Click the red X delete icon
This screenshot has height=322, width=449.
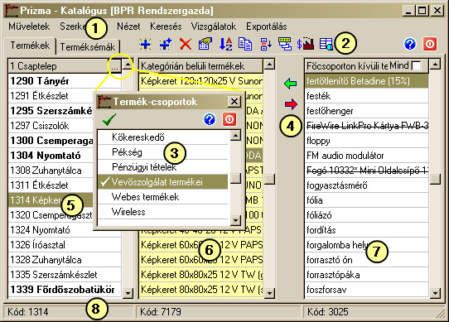coord(186,45)
